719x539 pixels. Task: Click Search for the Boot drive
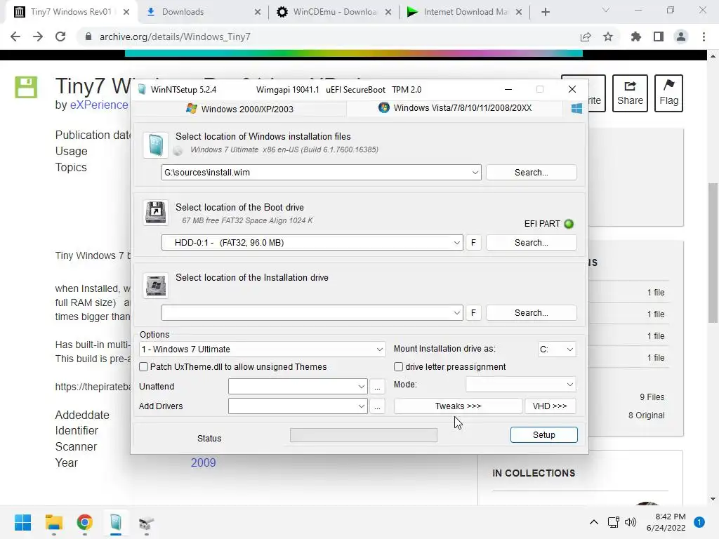click(531, 242)
